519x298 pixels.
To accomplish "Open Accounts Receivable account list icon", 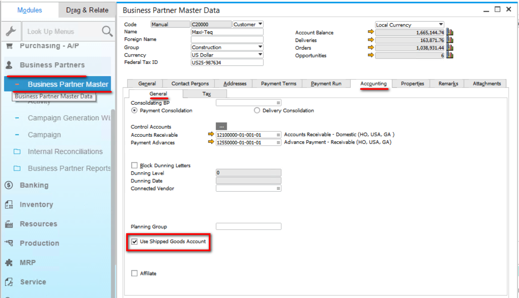I will [x=278, y=135].
